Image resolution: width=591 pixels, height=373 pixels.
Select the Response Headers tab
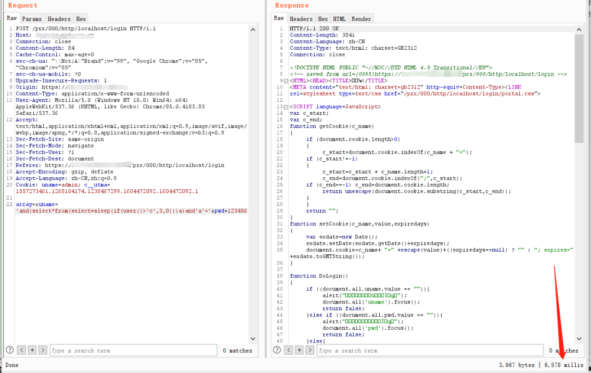pyautogui.click(x=301, y=19)
